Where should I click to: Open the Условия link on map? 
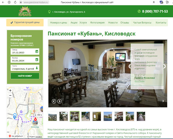tap(39, 136)
